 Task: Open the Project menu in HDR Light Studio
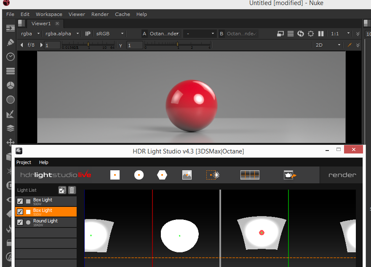pyautogui.click(x=24, y=162)
